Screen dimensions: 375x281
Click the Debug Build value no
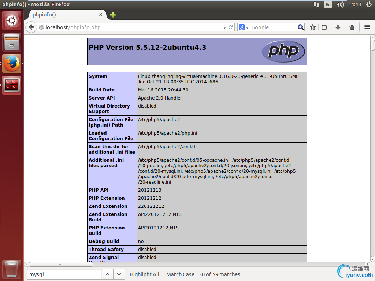click(x=141, y=241)
